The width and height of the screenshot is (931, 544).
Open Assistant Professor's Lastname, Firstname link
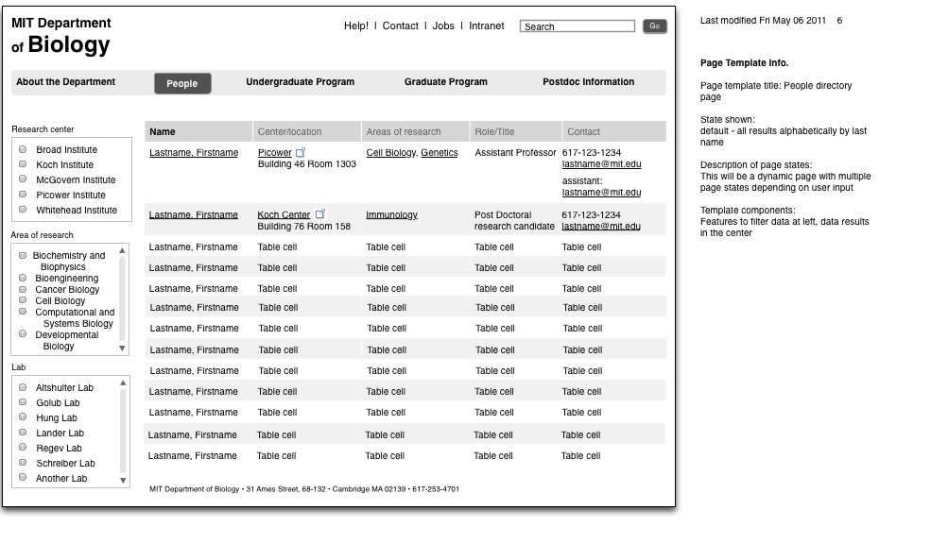tap(194, 152)
